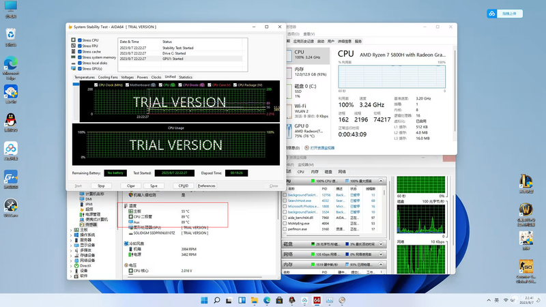Screen dimensions: 546x307
Task: Toggle Stress local disks checkbox
Action: [x=80, y=63]
